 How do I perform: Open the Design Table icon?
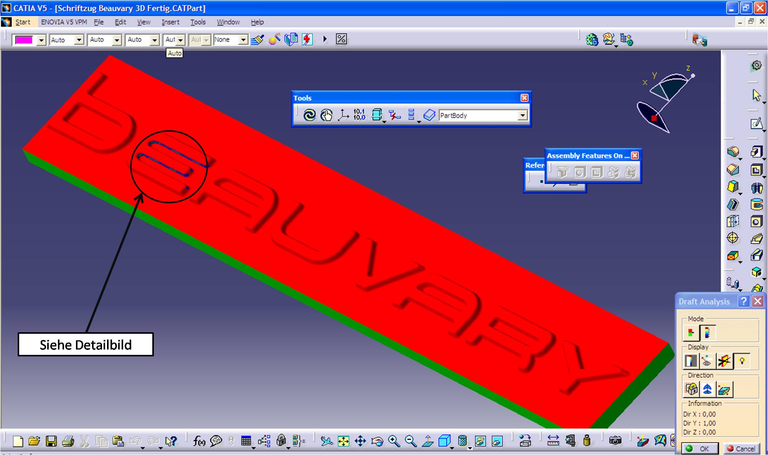pos(246,441)
